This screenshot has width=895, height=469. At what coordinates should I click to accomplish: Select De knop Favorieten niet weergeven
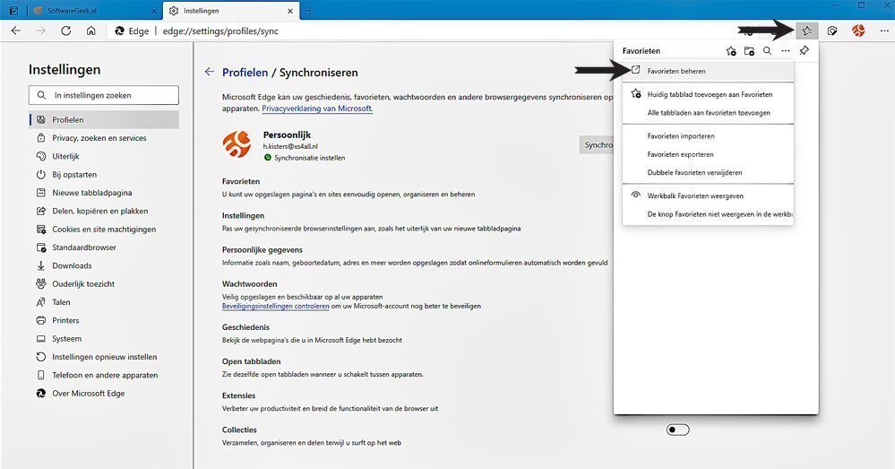[708, 214]
